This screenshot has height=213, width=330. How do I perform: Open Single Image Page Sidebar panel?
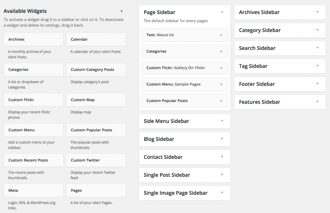point(222,193)
